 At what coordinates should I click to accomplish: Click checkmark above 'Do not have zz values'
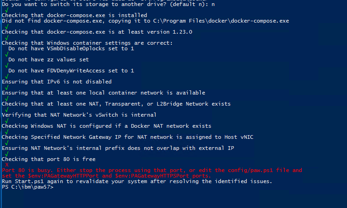6,54
